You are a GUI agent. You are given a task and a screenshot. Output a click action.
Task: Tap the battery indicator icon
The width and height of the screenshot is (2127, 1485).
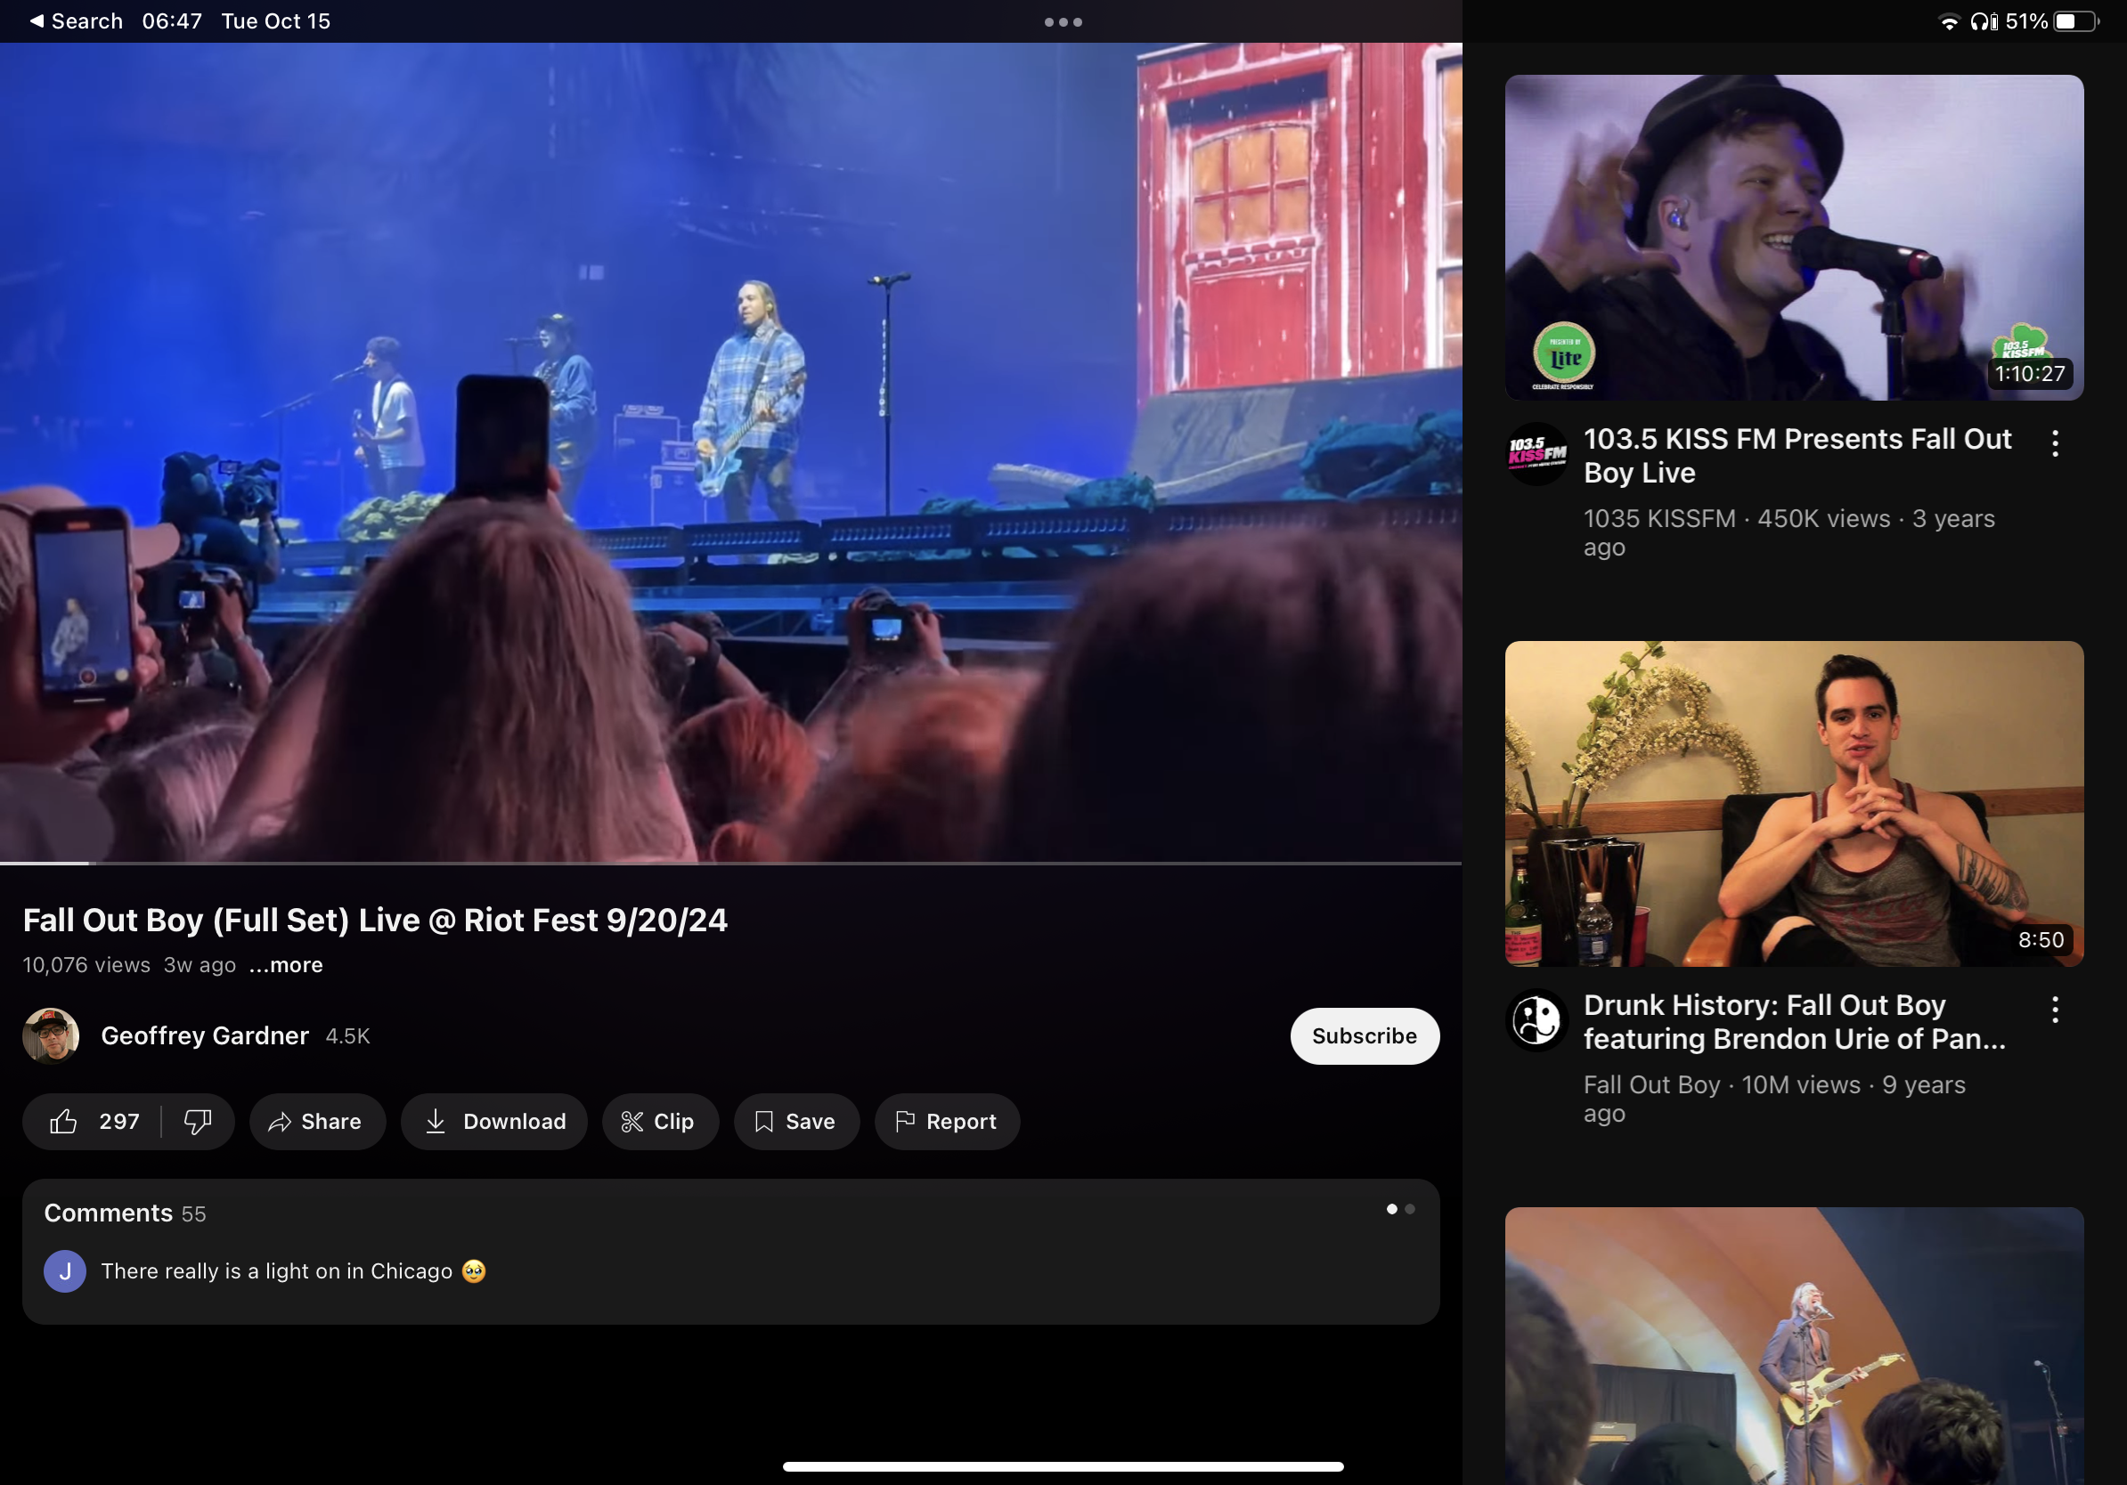[2076, 21]
